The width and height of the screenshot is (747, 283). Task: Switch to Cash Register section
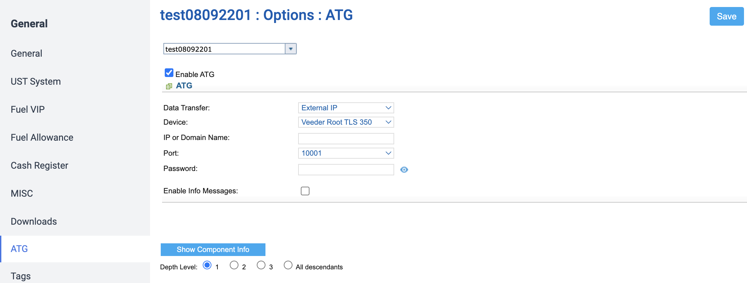[39, 165]
